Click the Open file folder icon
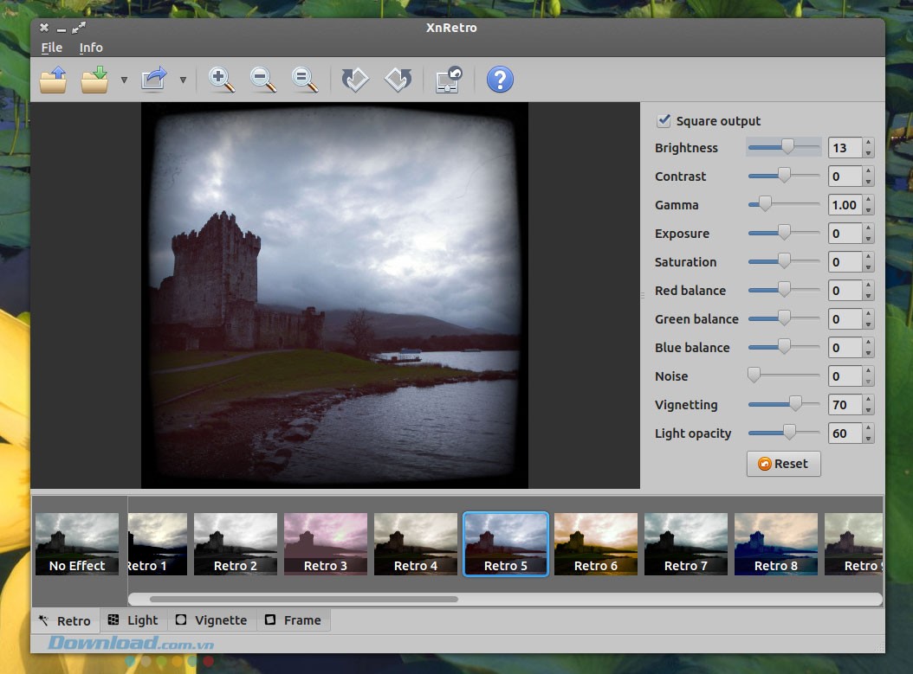Screen dimensions: 913x674 pos(53,80)
